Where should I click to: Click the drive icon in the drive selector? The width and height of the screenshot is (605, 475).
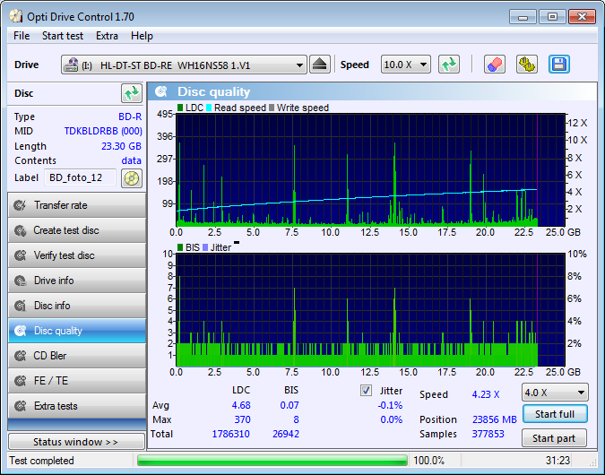pos(71,65)
